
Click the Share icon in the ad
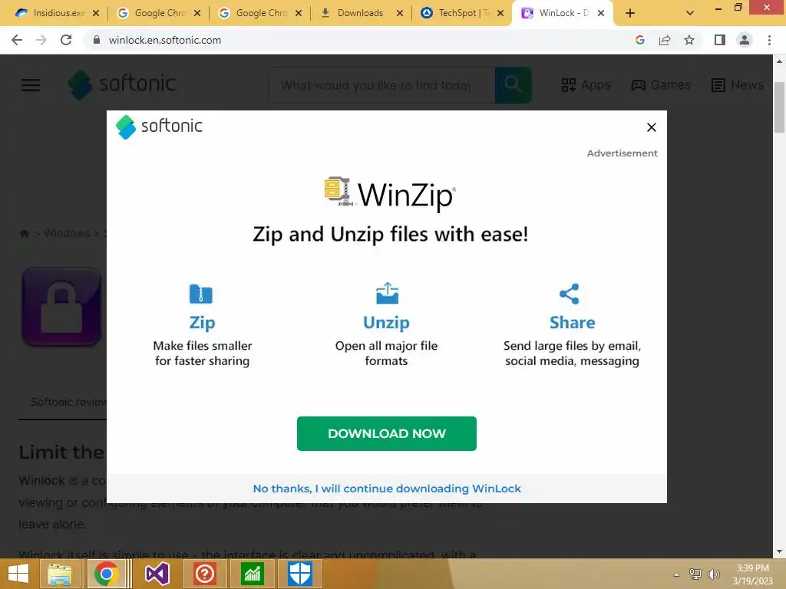570,294
